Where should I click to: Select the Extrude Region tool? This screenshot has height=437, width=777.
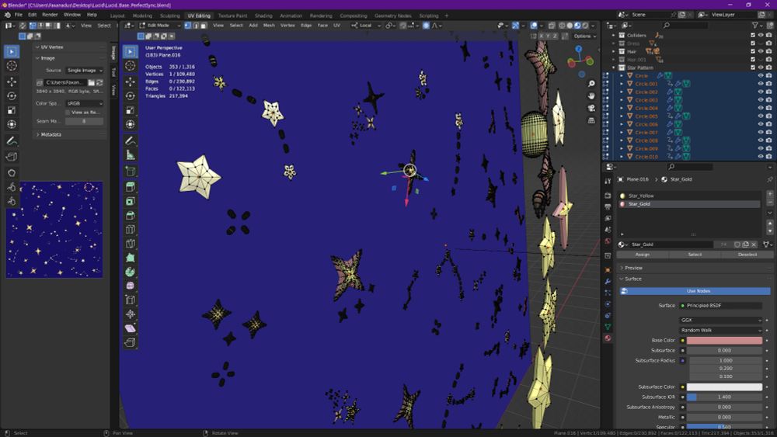[131, 186]
